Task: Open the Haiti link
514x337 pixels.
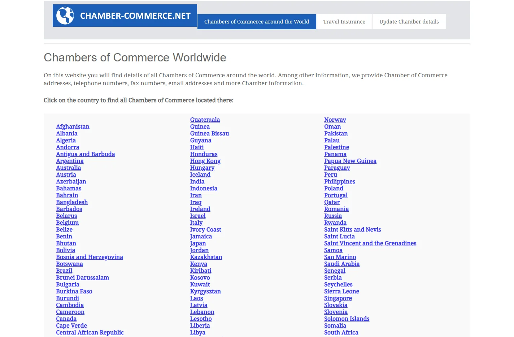Action: point(197,147)
